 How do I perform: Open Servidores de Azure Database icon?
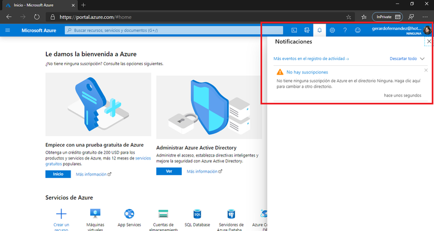click(231, 214)
